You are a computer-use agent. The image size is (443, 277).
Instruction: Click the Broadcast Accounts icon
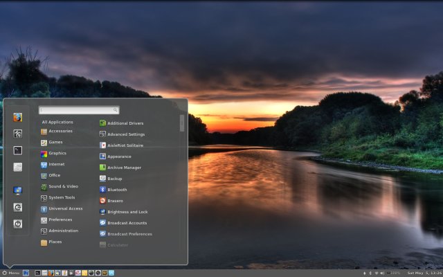coord(103,223)
